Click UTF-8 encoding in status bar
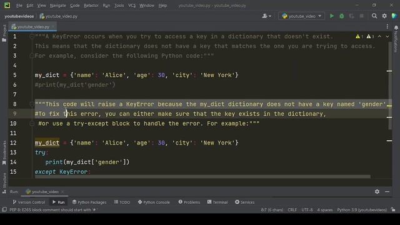400x225 pixels. (x=307, y=210)
